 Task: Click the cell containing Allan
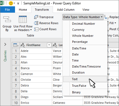point(36,62)
